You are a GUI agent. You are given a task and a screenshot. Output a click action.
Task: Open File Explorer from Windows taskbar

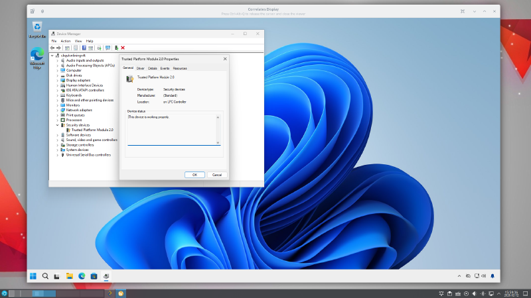[x=70, y=276]
